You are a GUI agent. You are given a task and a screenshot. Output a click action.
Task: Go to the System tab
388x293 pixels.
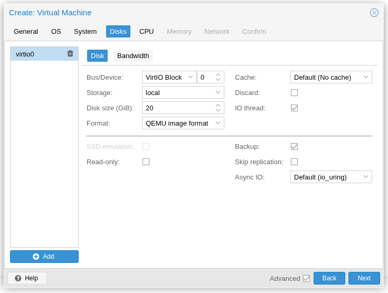pos(86,32)
